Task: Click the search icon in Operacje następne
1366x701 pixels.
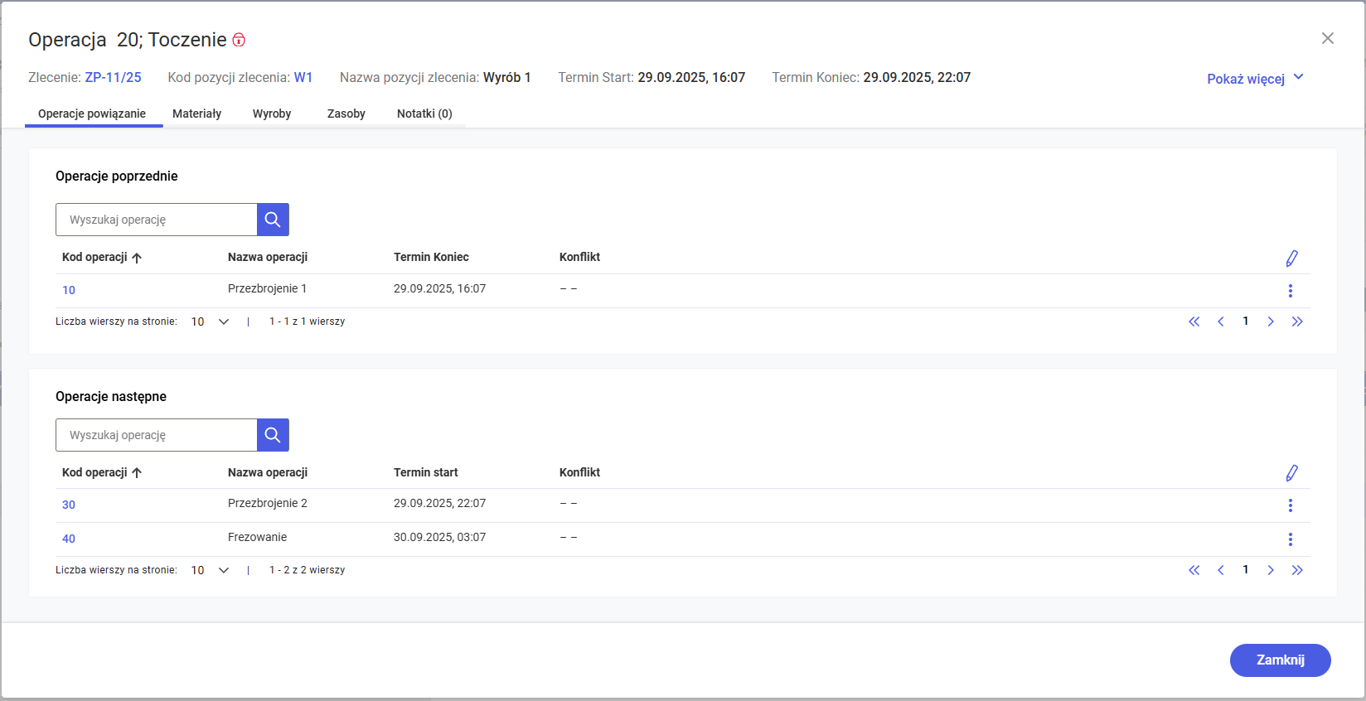Action: click(x=273, y=435)
